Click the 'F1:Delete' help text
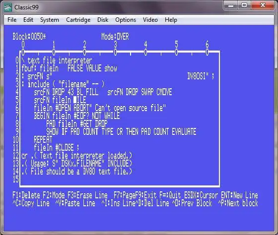 coord(26,195)
